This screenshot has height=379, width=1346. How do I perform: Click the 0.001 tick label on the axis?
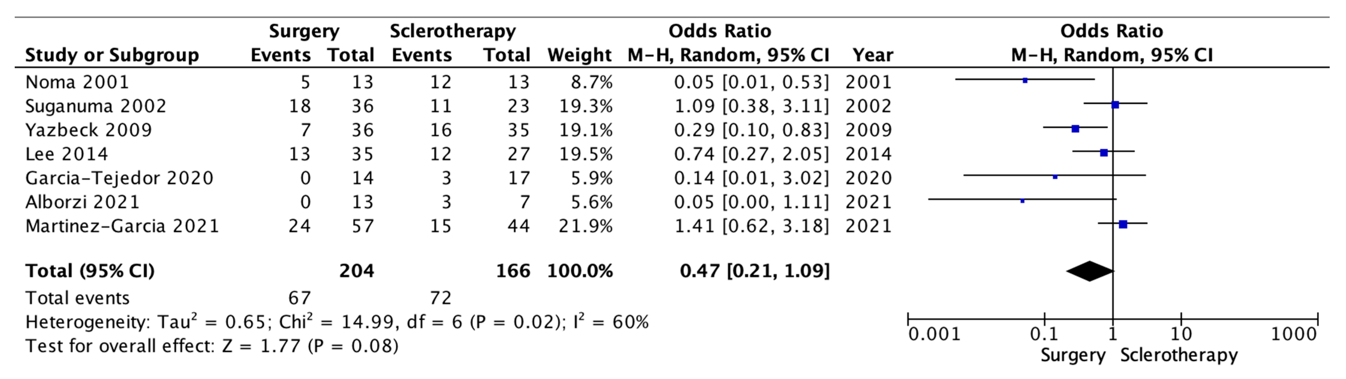point(934,334)
